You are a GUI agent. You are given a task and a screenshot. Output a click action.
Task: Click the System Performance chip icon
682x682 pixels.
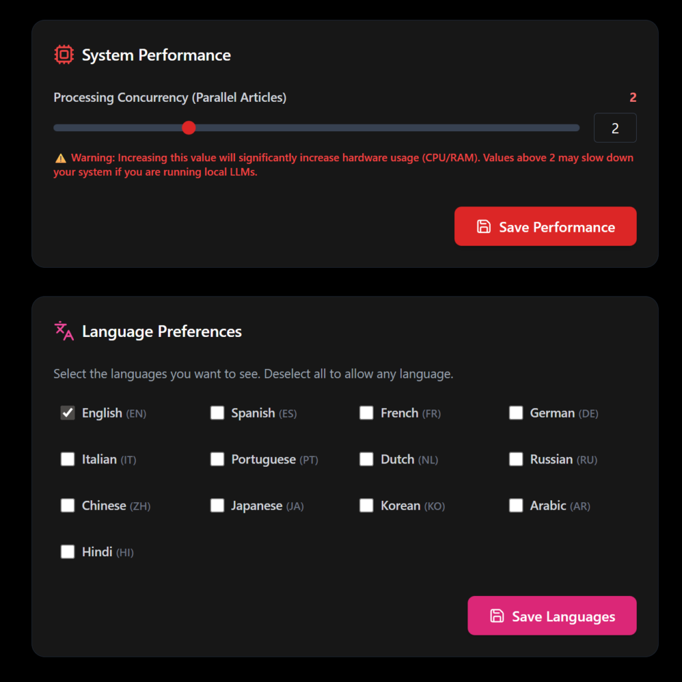(x=64, y=55)
